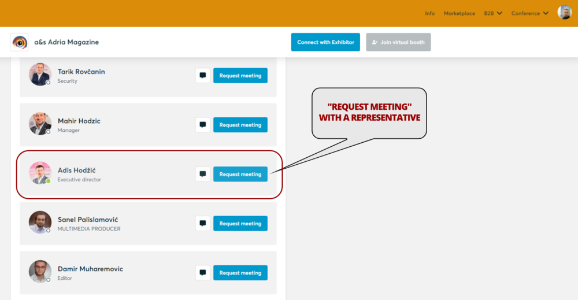The height and width of the screenshot is (300, 578).
Task: Expand the B2B dropdown
Action: (493, 13)
